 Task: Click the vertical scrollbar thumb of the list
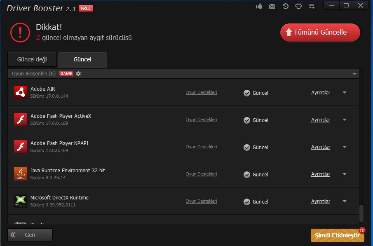[361, 213]
